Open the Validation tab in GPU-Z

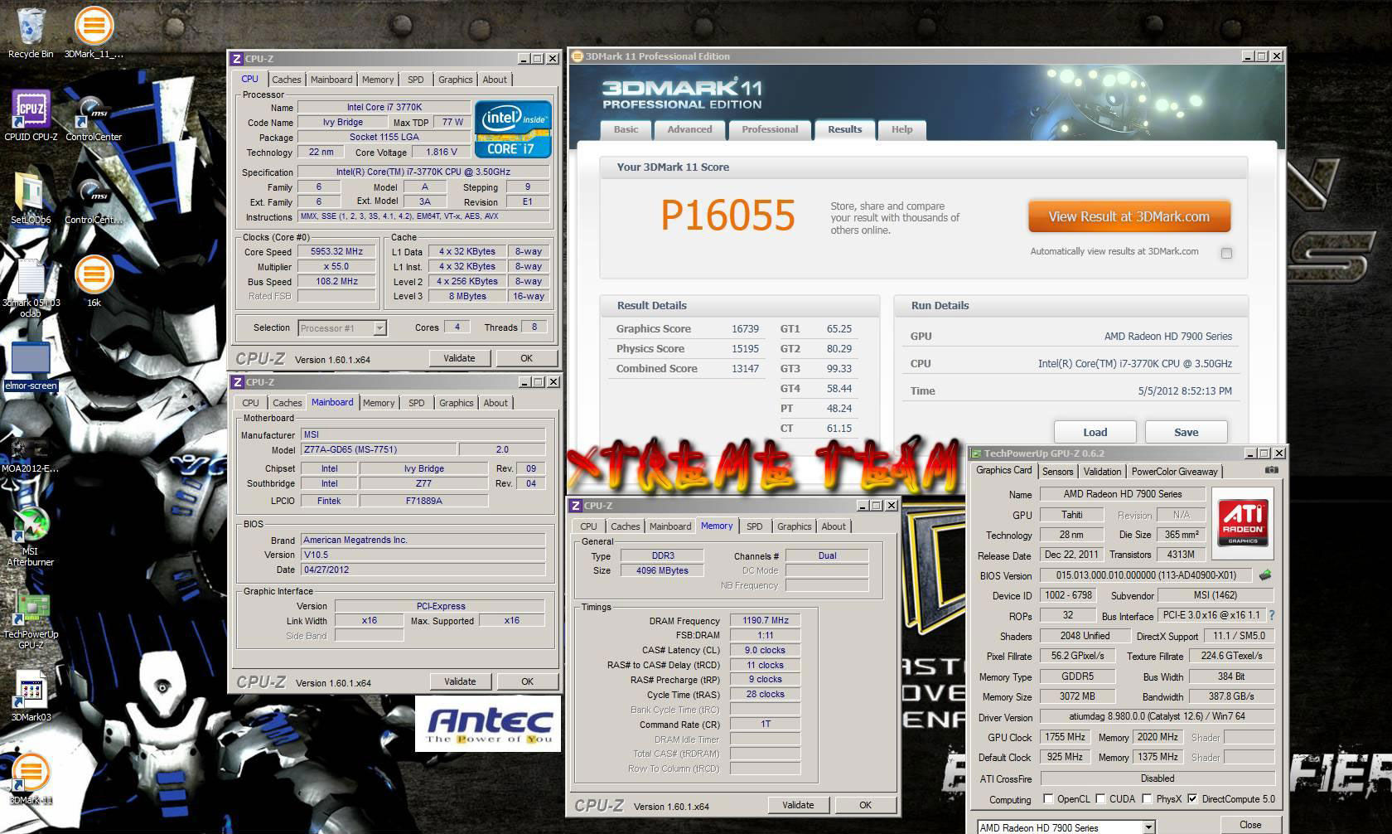[1102, 472]
